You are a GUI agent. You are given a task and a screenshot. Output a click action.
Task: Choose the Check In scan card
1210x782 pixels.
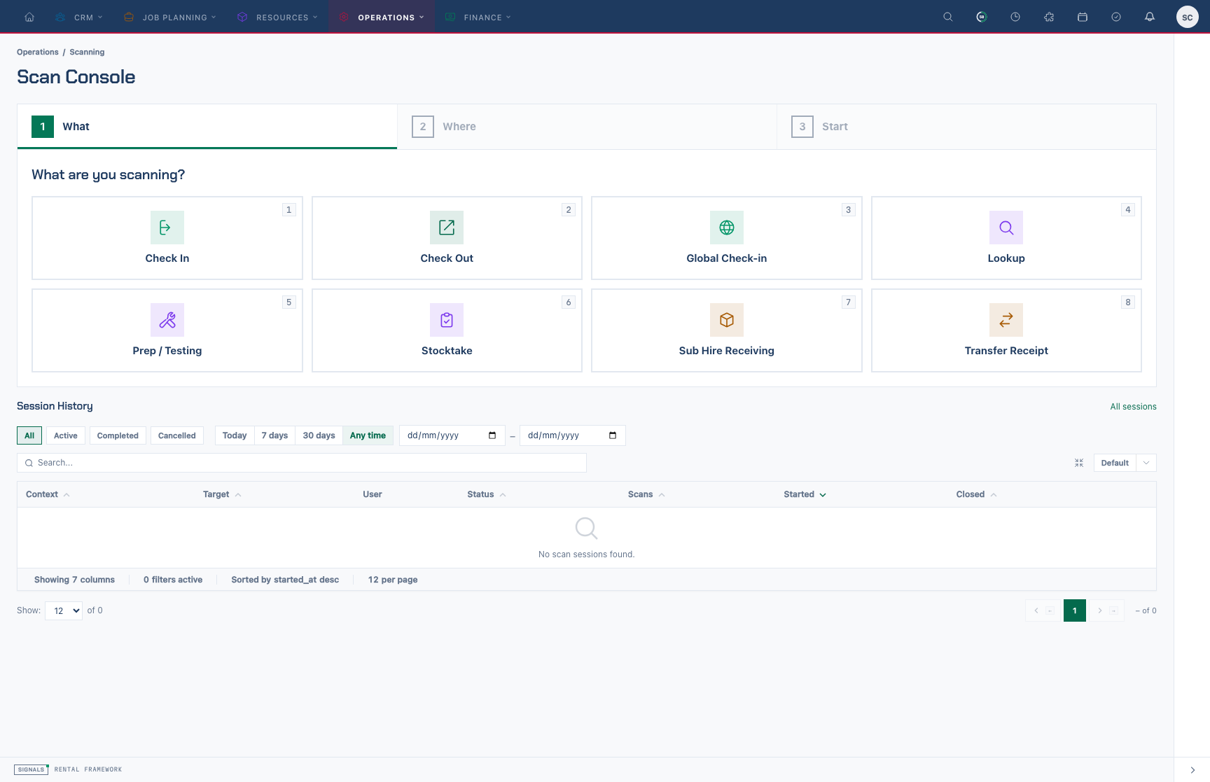click(167, 238)
